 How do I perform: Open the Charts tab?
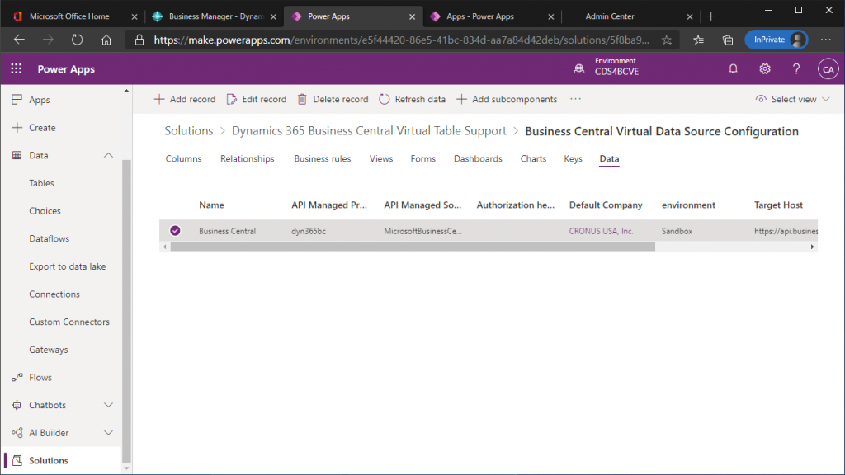pyautogui.click(x=534, y=159)
